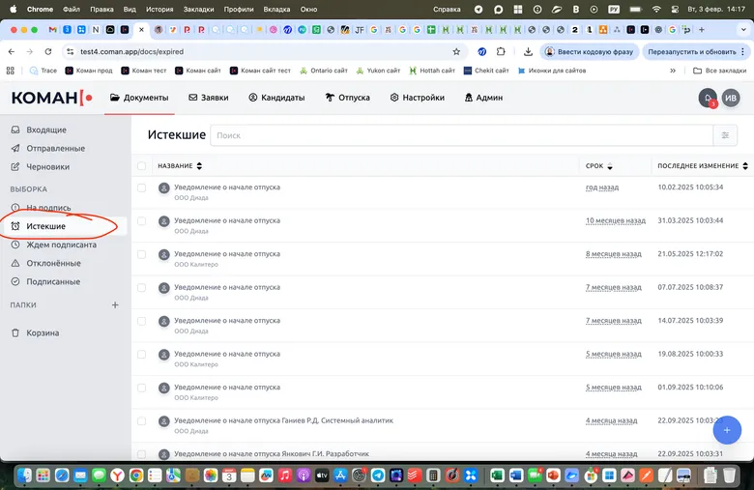Click Перезапустить и обновить button
This screenshot has height=490, width=754.
point(690,51)
